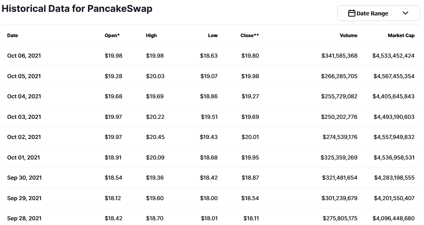Select the Oct 05, 2021 row date

click(x=24, y=76)
